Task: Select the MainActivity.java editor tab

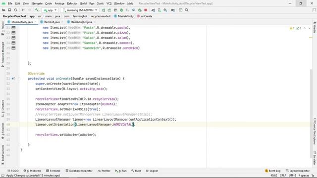Action: coord(22,22)
